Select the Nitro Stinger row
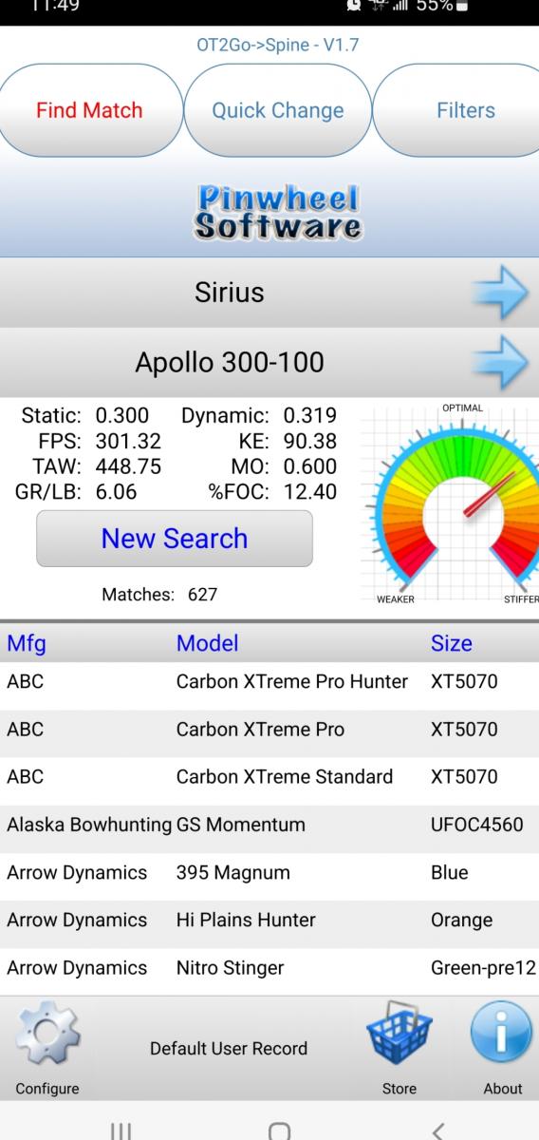The width and height of the screenshot is (539, 1140). [x=269, y=968]
